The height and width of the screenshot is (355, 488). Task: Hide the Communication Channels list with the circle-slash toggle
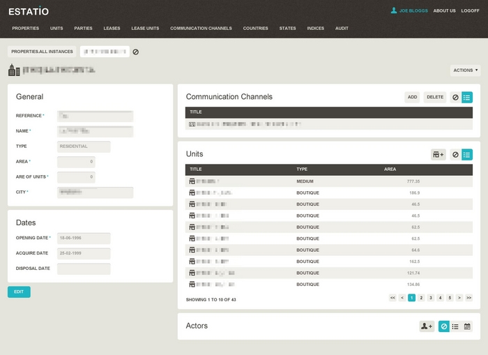(x=455, y=98)
